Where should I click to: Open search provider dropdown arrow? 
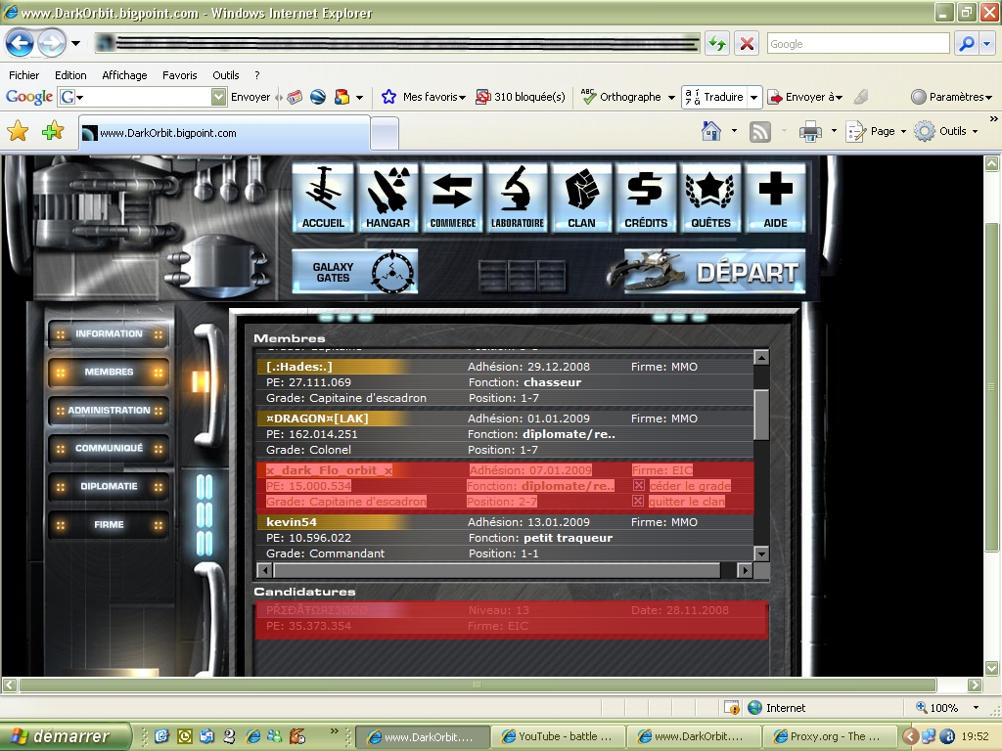coord(987,43)
